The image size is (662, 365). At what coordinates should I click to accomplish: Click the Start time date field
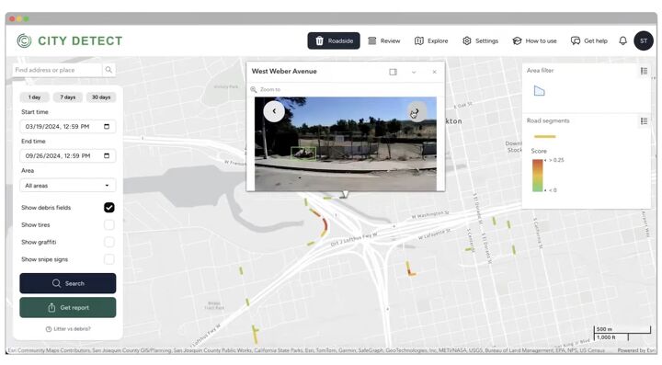pyautogui.click(x=67, y=127)
